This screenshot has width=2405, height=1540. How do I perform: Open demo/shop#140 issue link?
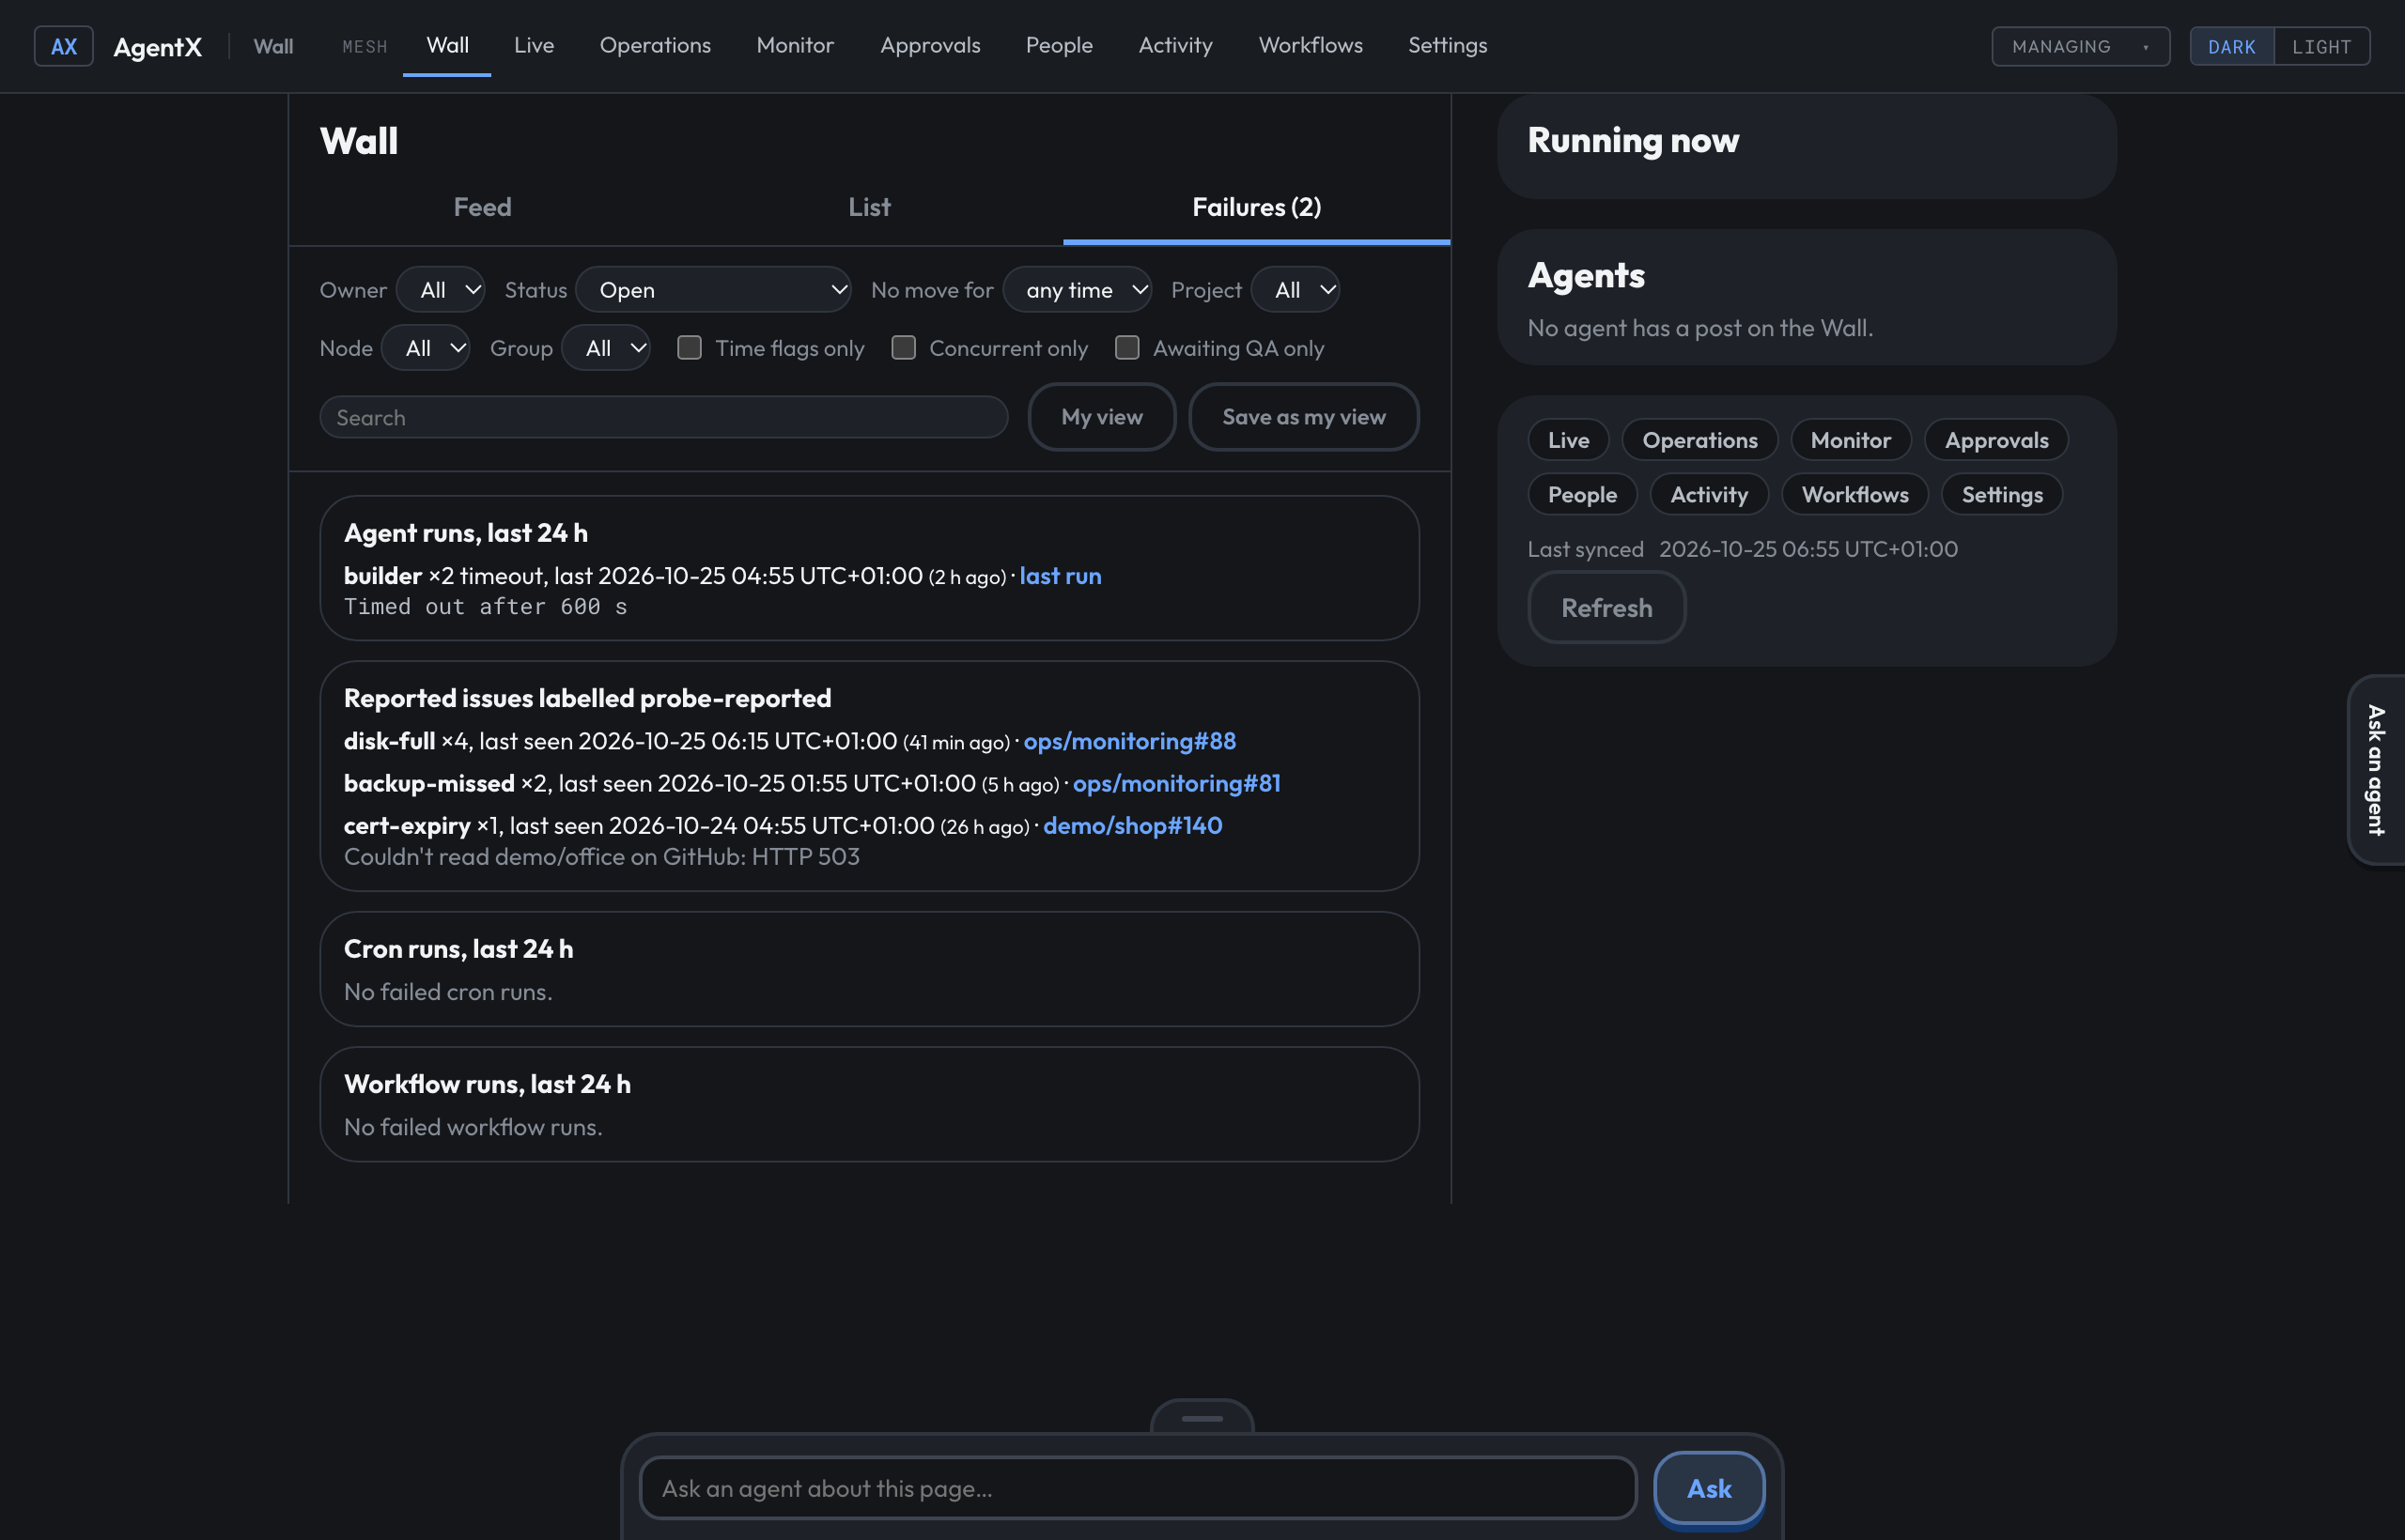pos(1132,825)
